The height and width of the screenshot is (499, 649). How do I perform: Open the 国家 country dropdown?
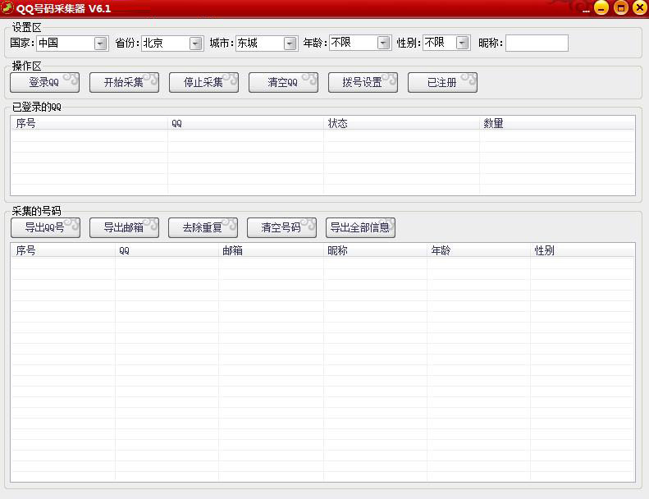[101, 43]
